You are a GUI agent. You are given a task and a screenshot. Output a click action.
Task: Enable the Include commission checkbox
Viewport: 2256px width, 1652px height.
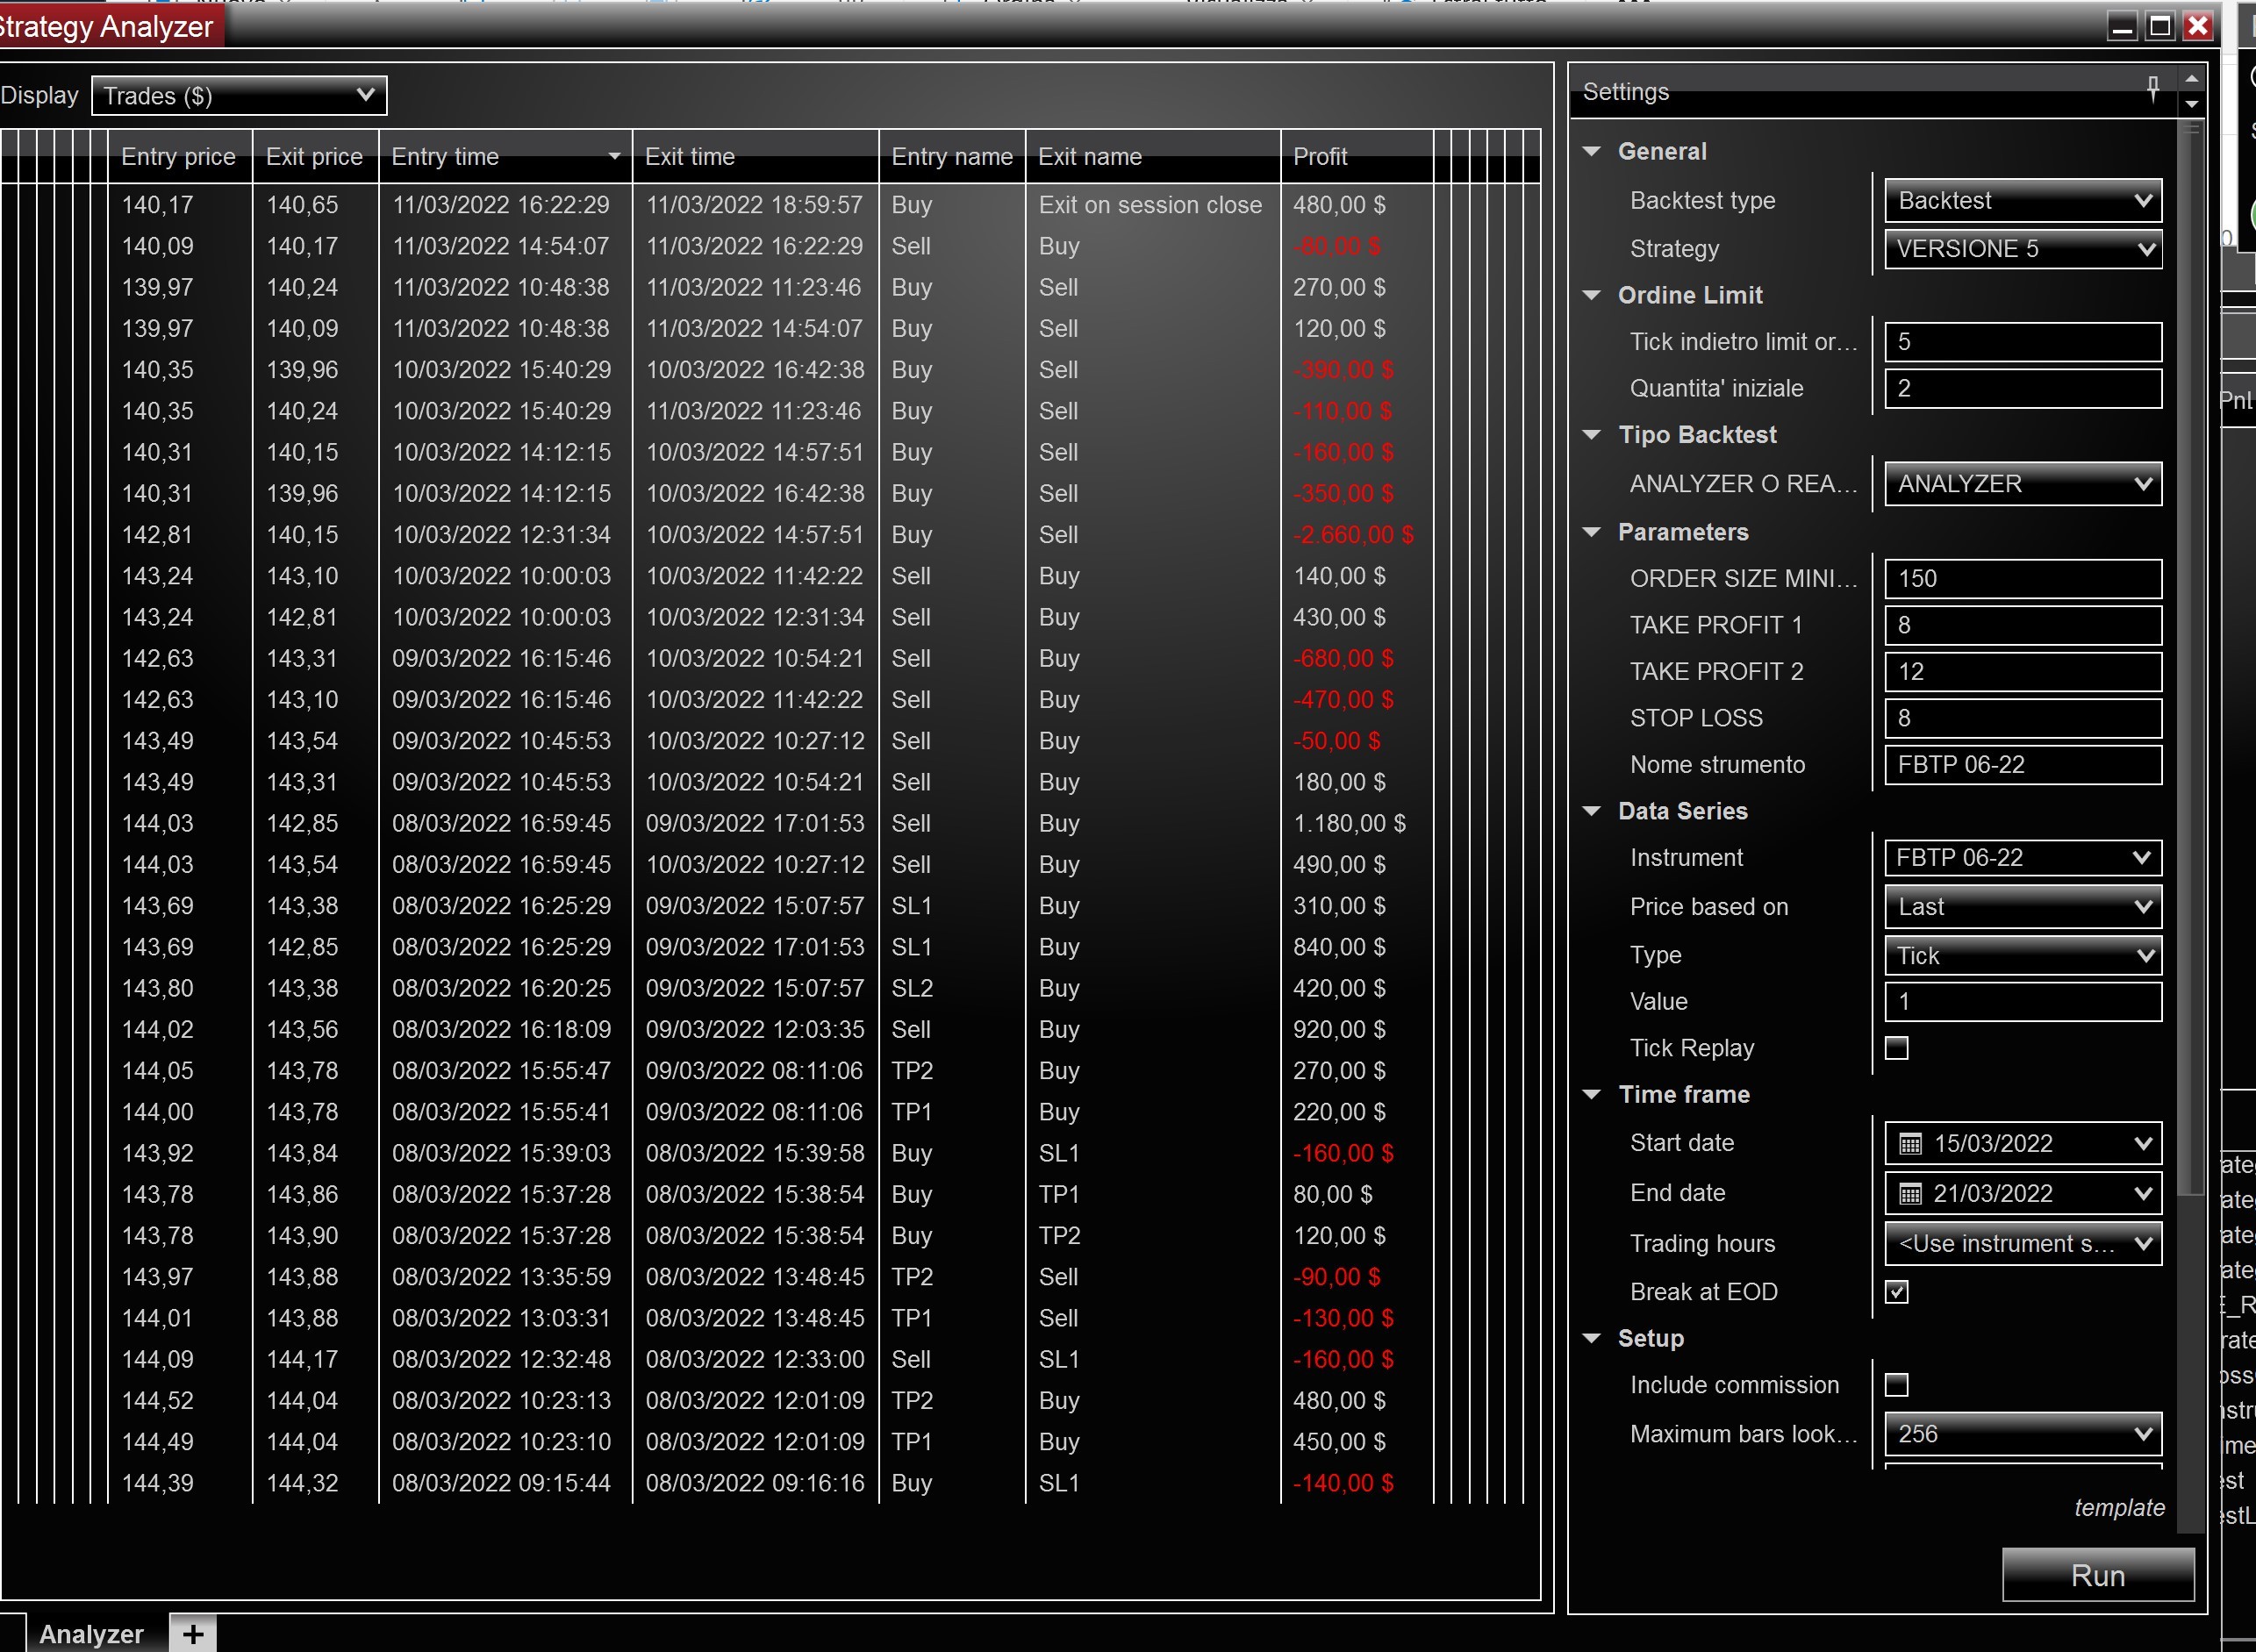pos(1896,1385)
